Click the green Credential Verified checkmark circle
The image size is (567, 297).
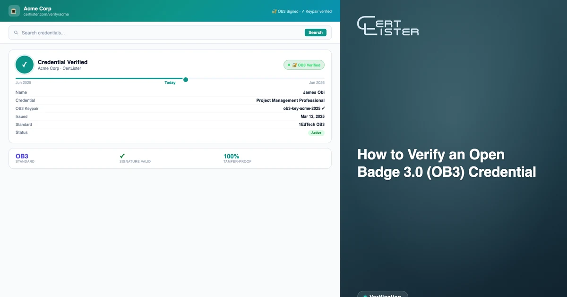tap(25, 65)
